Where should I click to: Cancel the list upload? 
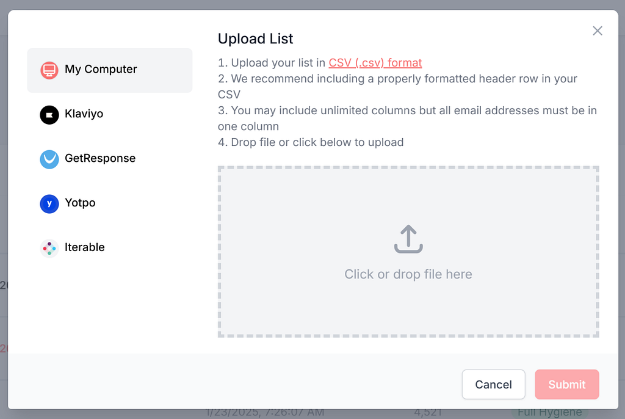click(x=493, y=384)
